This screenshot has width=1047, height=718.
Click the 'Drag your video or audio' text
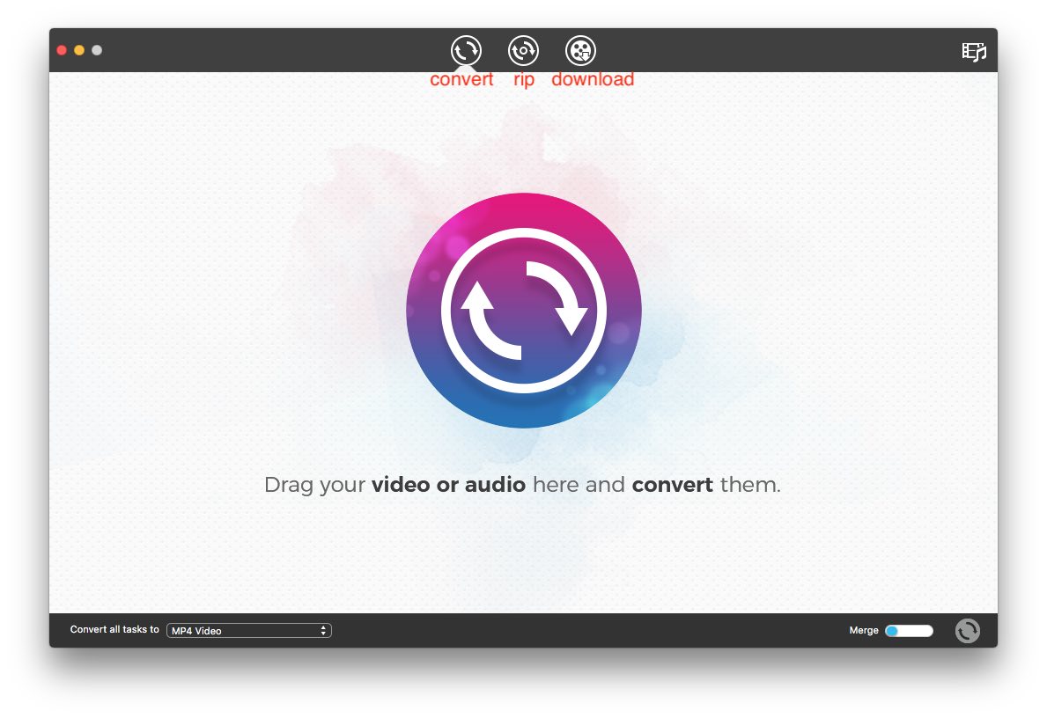(316, 485)
